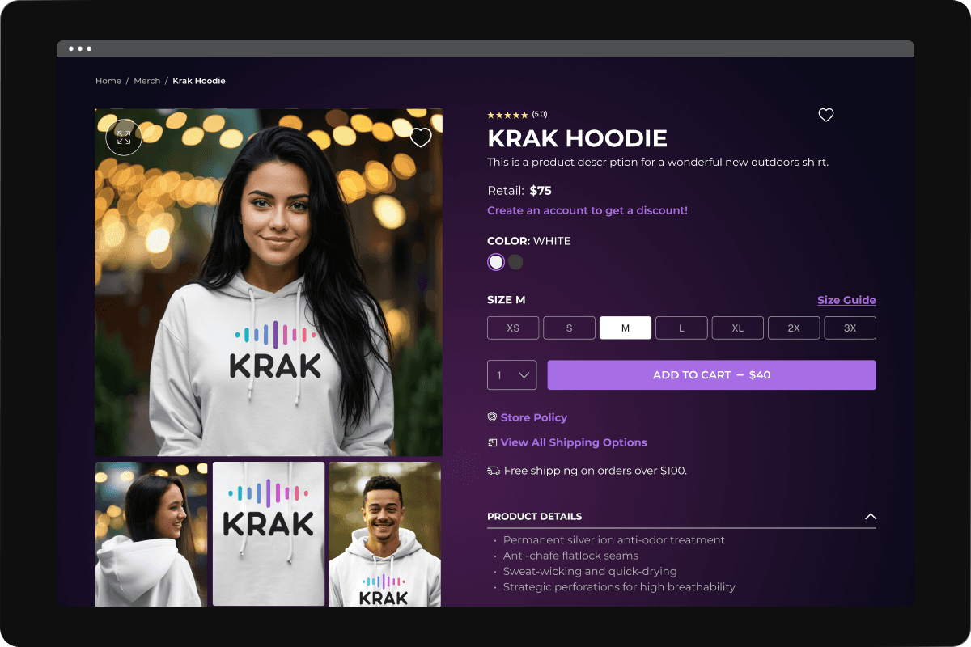Add to wishlist heart beside the rating
The image size is (971, 647).
click(x=825, y=115)
